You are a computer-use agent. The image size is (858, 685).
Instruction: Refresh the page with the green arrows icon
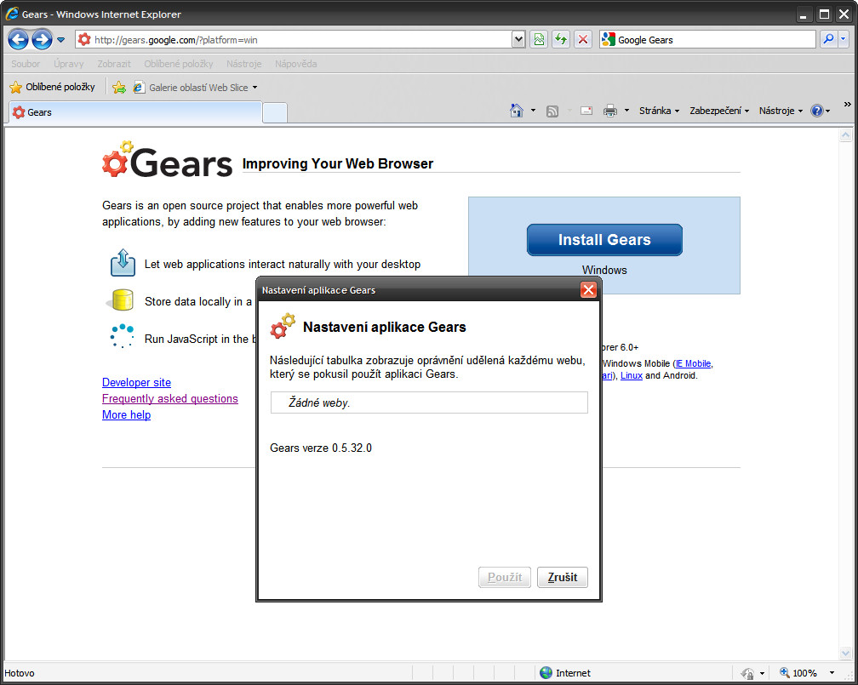click(x=561, y=39)
